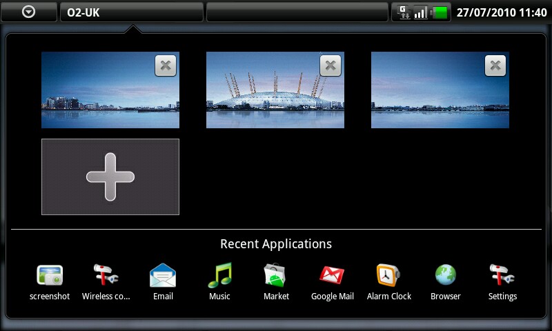Screen dimensions: 552x331
Task: Add a new home screen panel
Action: pos(110,177)
